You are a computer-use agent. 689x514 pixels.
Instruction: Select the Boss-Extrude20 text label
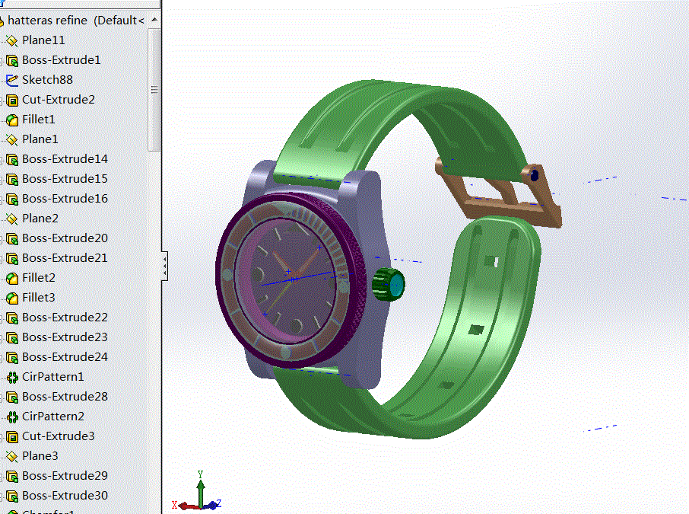pos(65,238)
